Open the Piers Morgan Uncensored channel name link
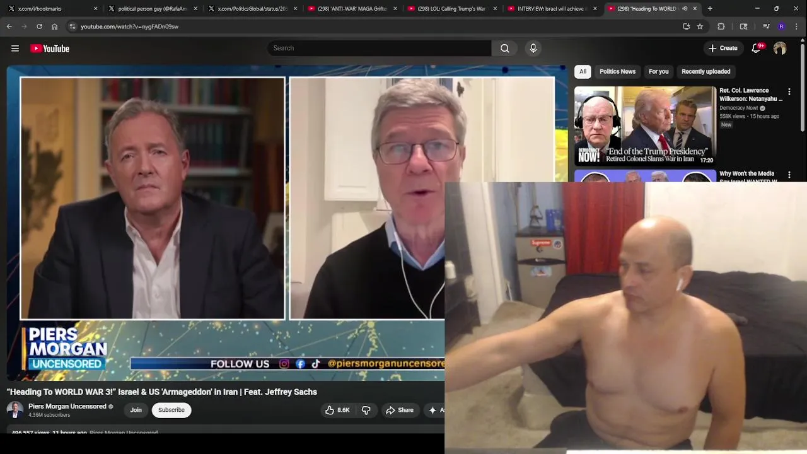The height and width of the screenshot is (454, 807). coord(67,406)
